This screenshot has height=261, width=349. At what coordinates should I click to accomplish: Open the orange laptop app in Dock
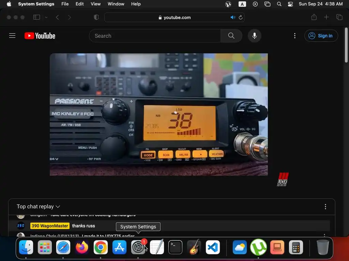point(277,247)
